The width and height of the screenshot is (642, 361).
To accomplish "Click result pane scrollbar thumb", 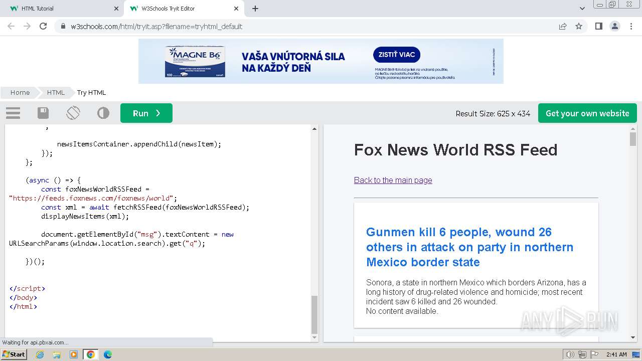I will [x=633, y=139].
